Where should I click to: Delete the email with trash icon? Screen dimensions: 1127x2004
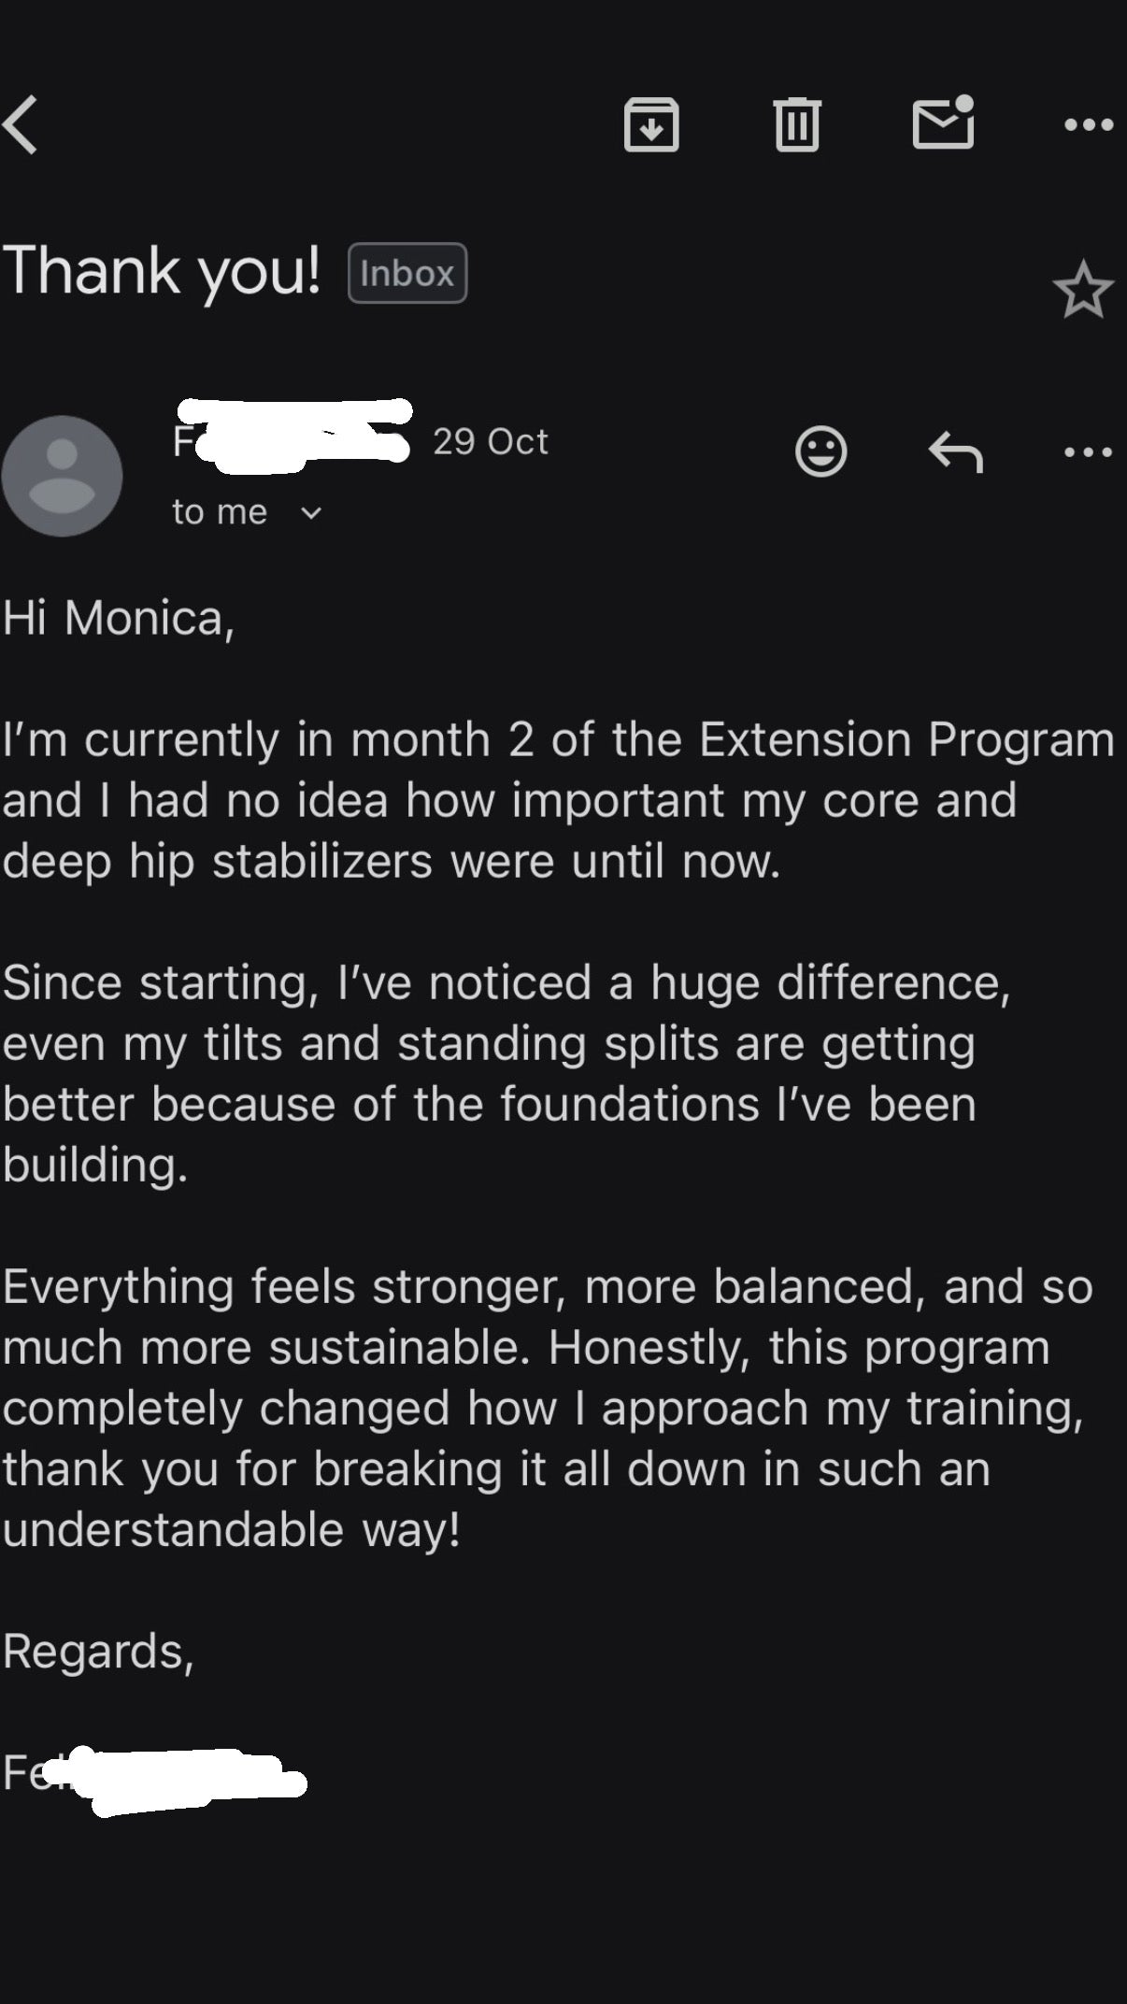tap(797, 124)
